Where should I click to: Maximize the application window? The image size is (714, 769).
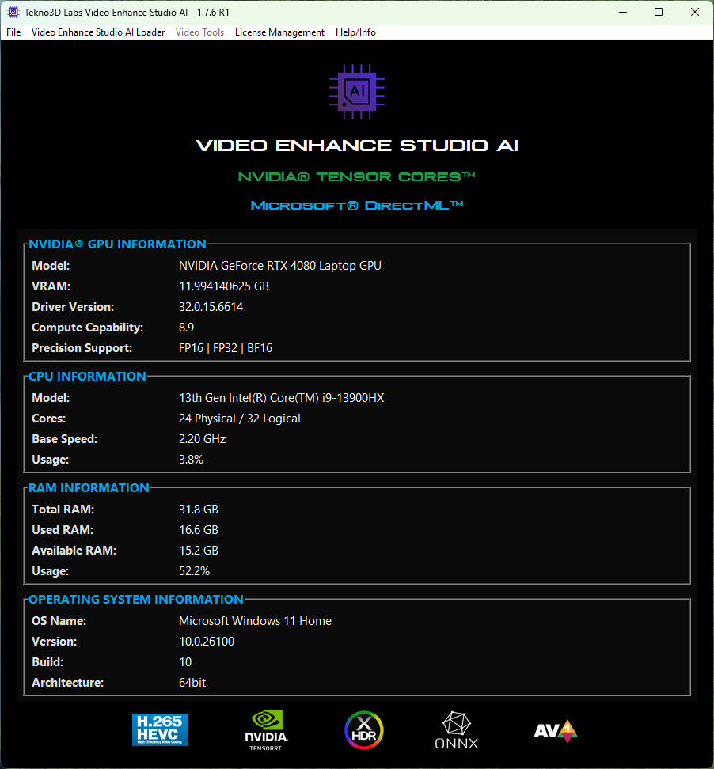(x=659, y=12)
